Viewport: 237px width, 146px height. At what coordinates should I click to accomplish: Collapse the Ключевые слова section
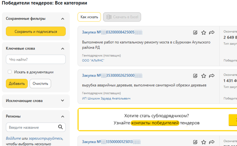63,49
